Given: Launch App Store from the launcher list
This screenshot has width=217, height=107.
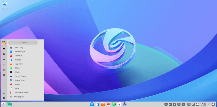Looking at the screenshot, I should 25,64.
